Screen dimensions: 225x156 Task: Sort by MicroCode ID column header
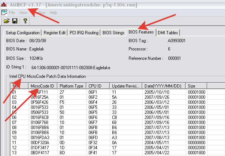pyautogui.click(x=43, y=86)
